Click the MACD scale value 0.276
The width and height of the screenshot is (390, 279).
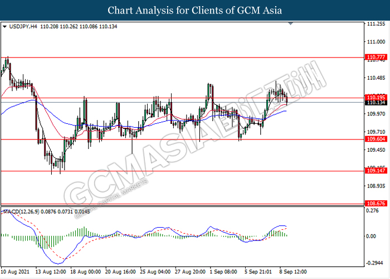tap(373, 211)
